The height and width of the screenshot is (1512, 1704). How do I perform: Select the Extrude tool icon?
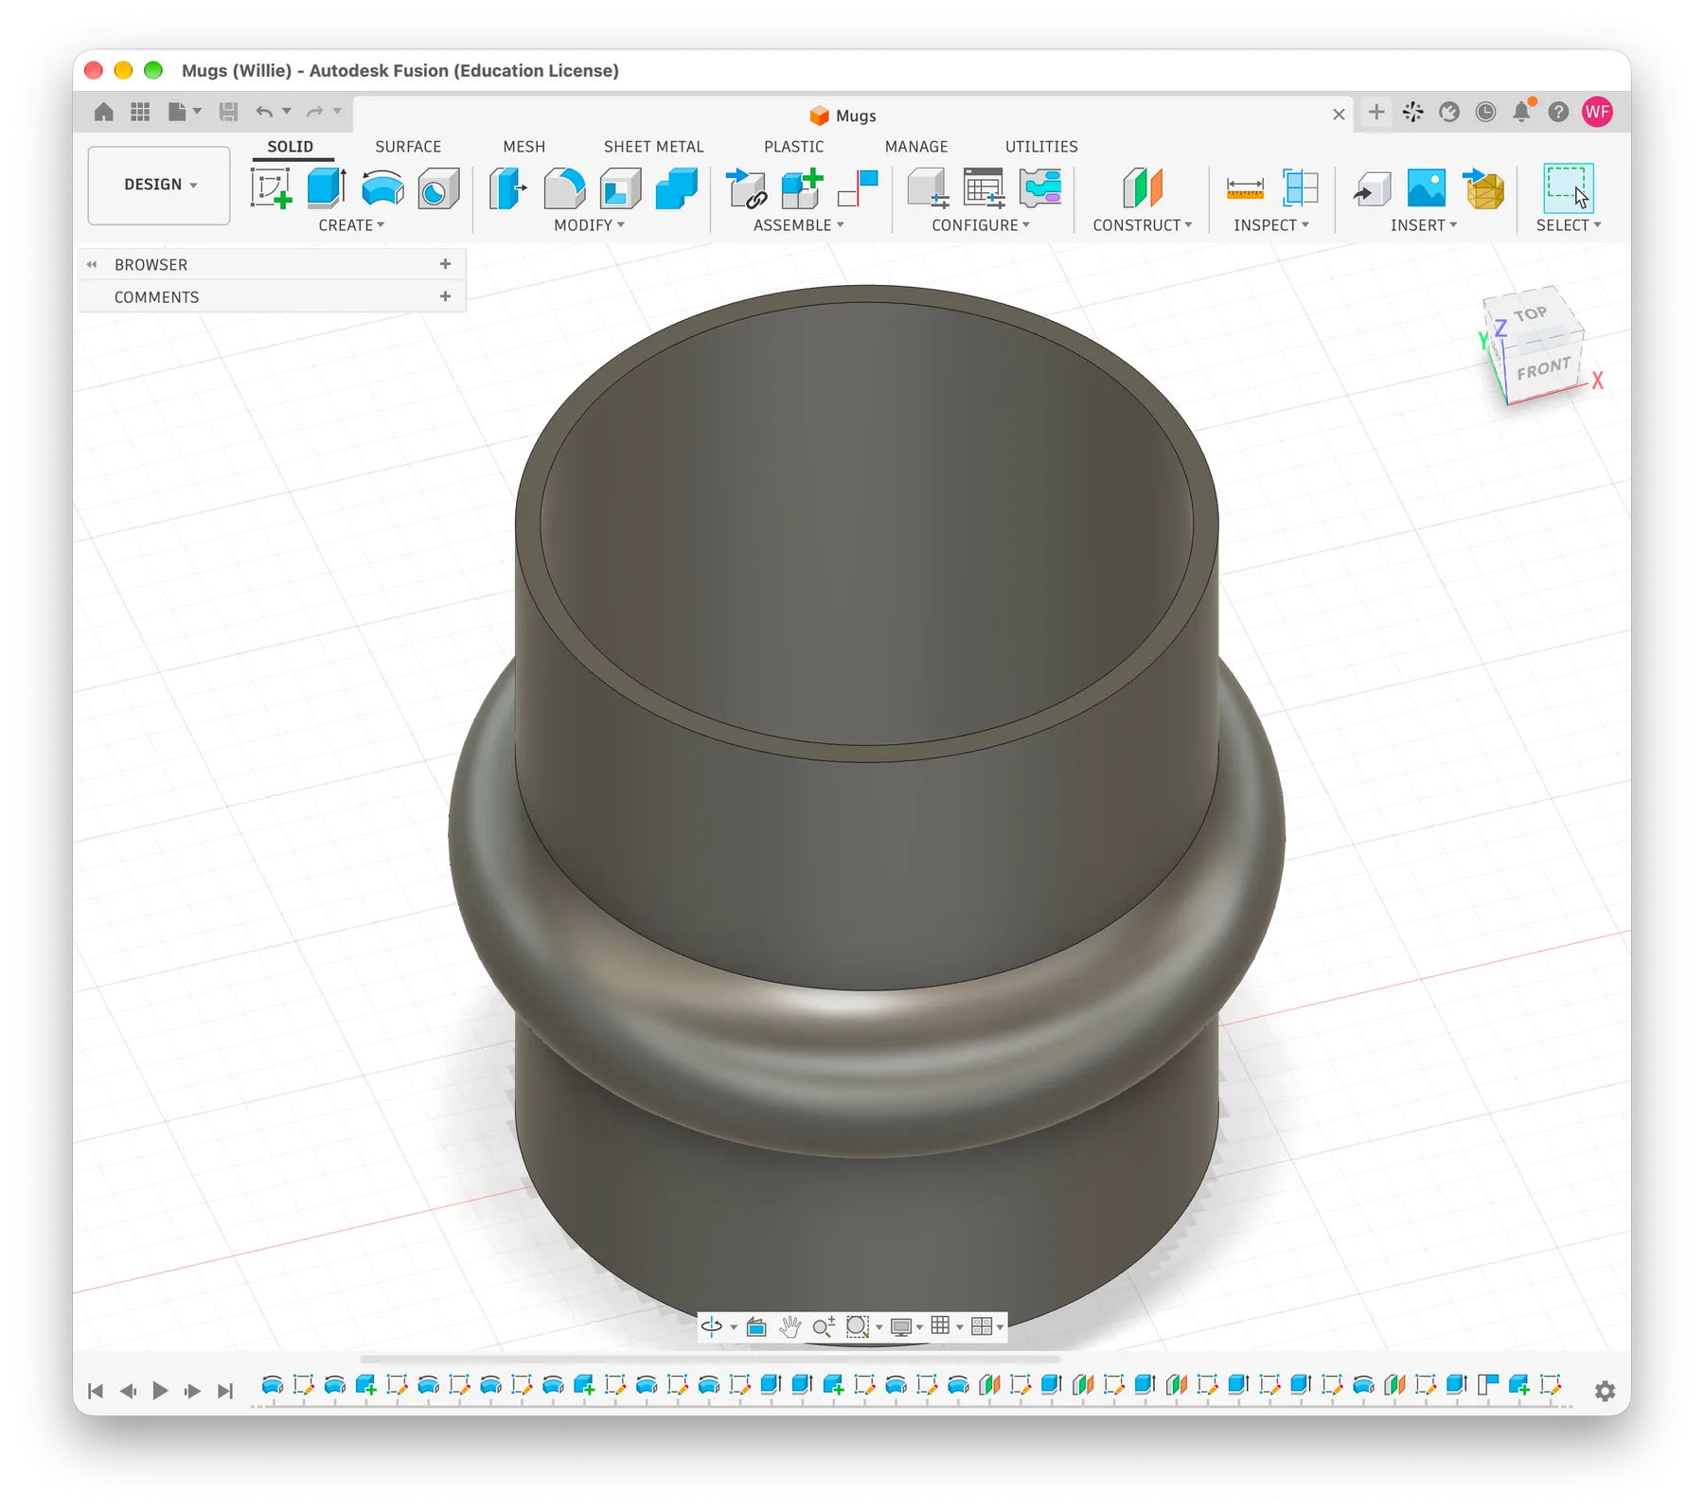coord(327,187)
